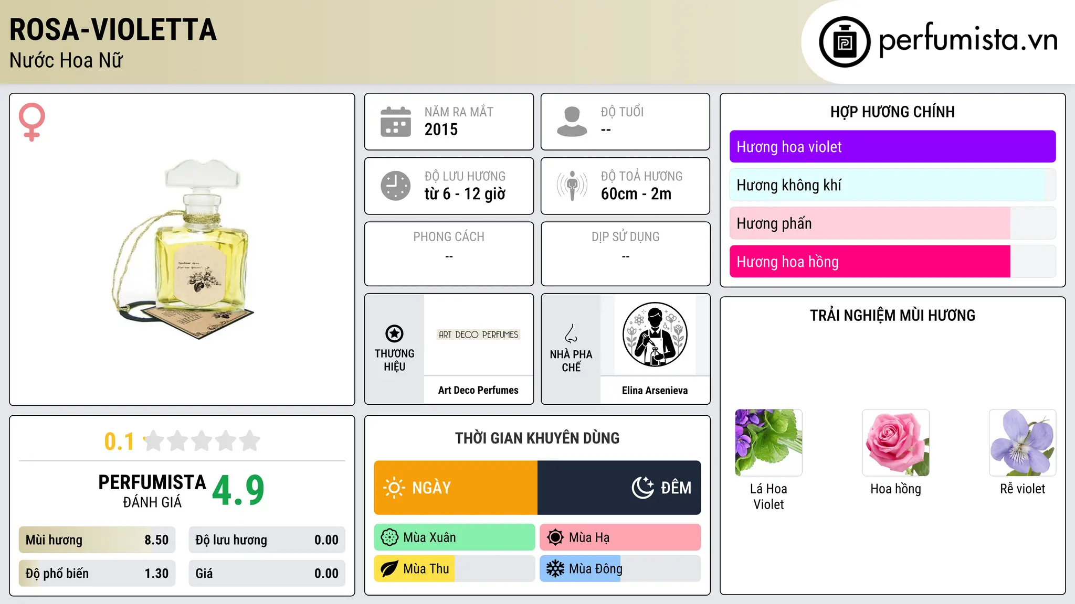Click the snowflake icon next to Mùa Đông

555,569
